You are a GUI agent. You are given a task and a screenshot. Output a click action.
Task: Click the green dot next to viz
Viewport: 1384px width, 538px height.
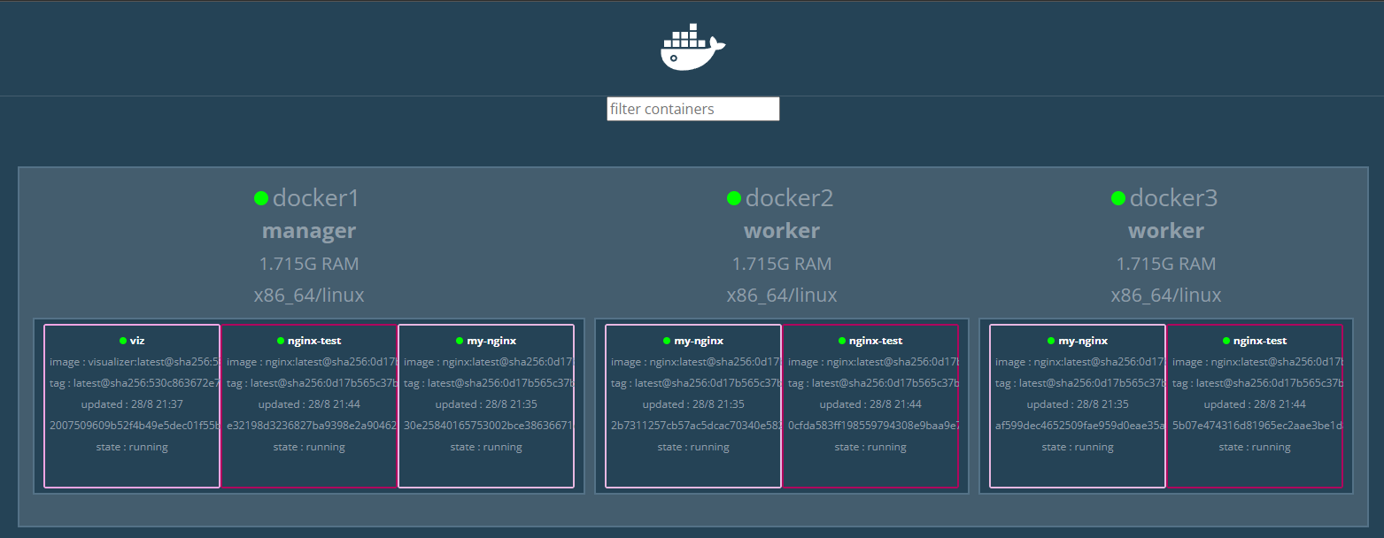(123, 341)
